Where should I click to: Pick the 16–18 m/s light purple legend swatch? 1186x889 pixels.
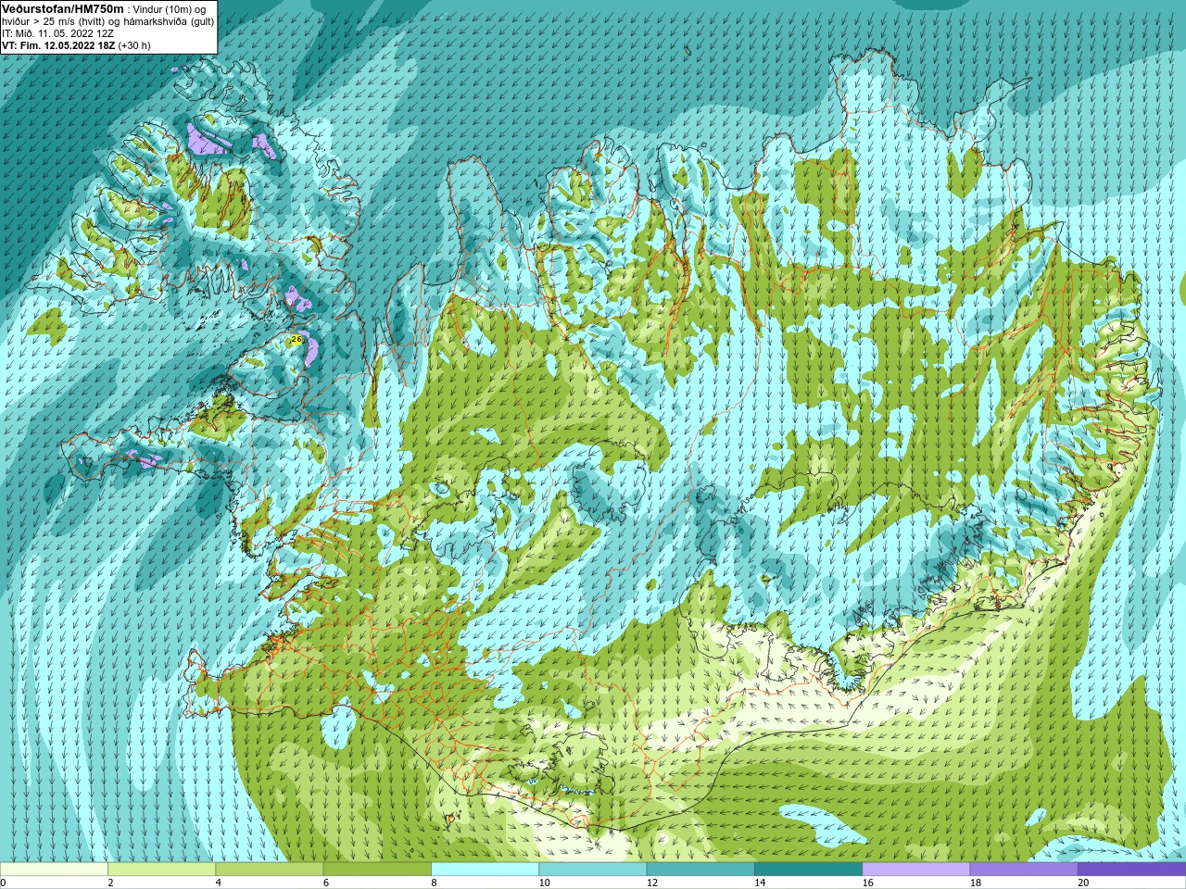(x=915, y=870)
